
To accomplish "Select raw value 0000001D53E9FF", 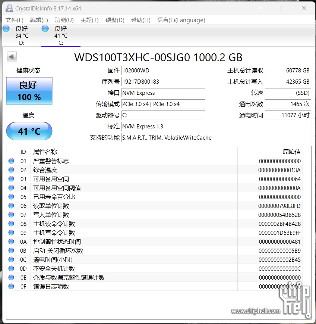I will 279,233.
